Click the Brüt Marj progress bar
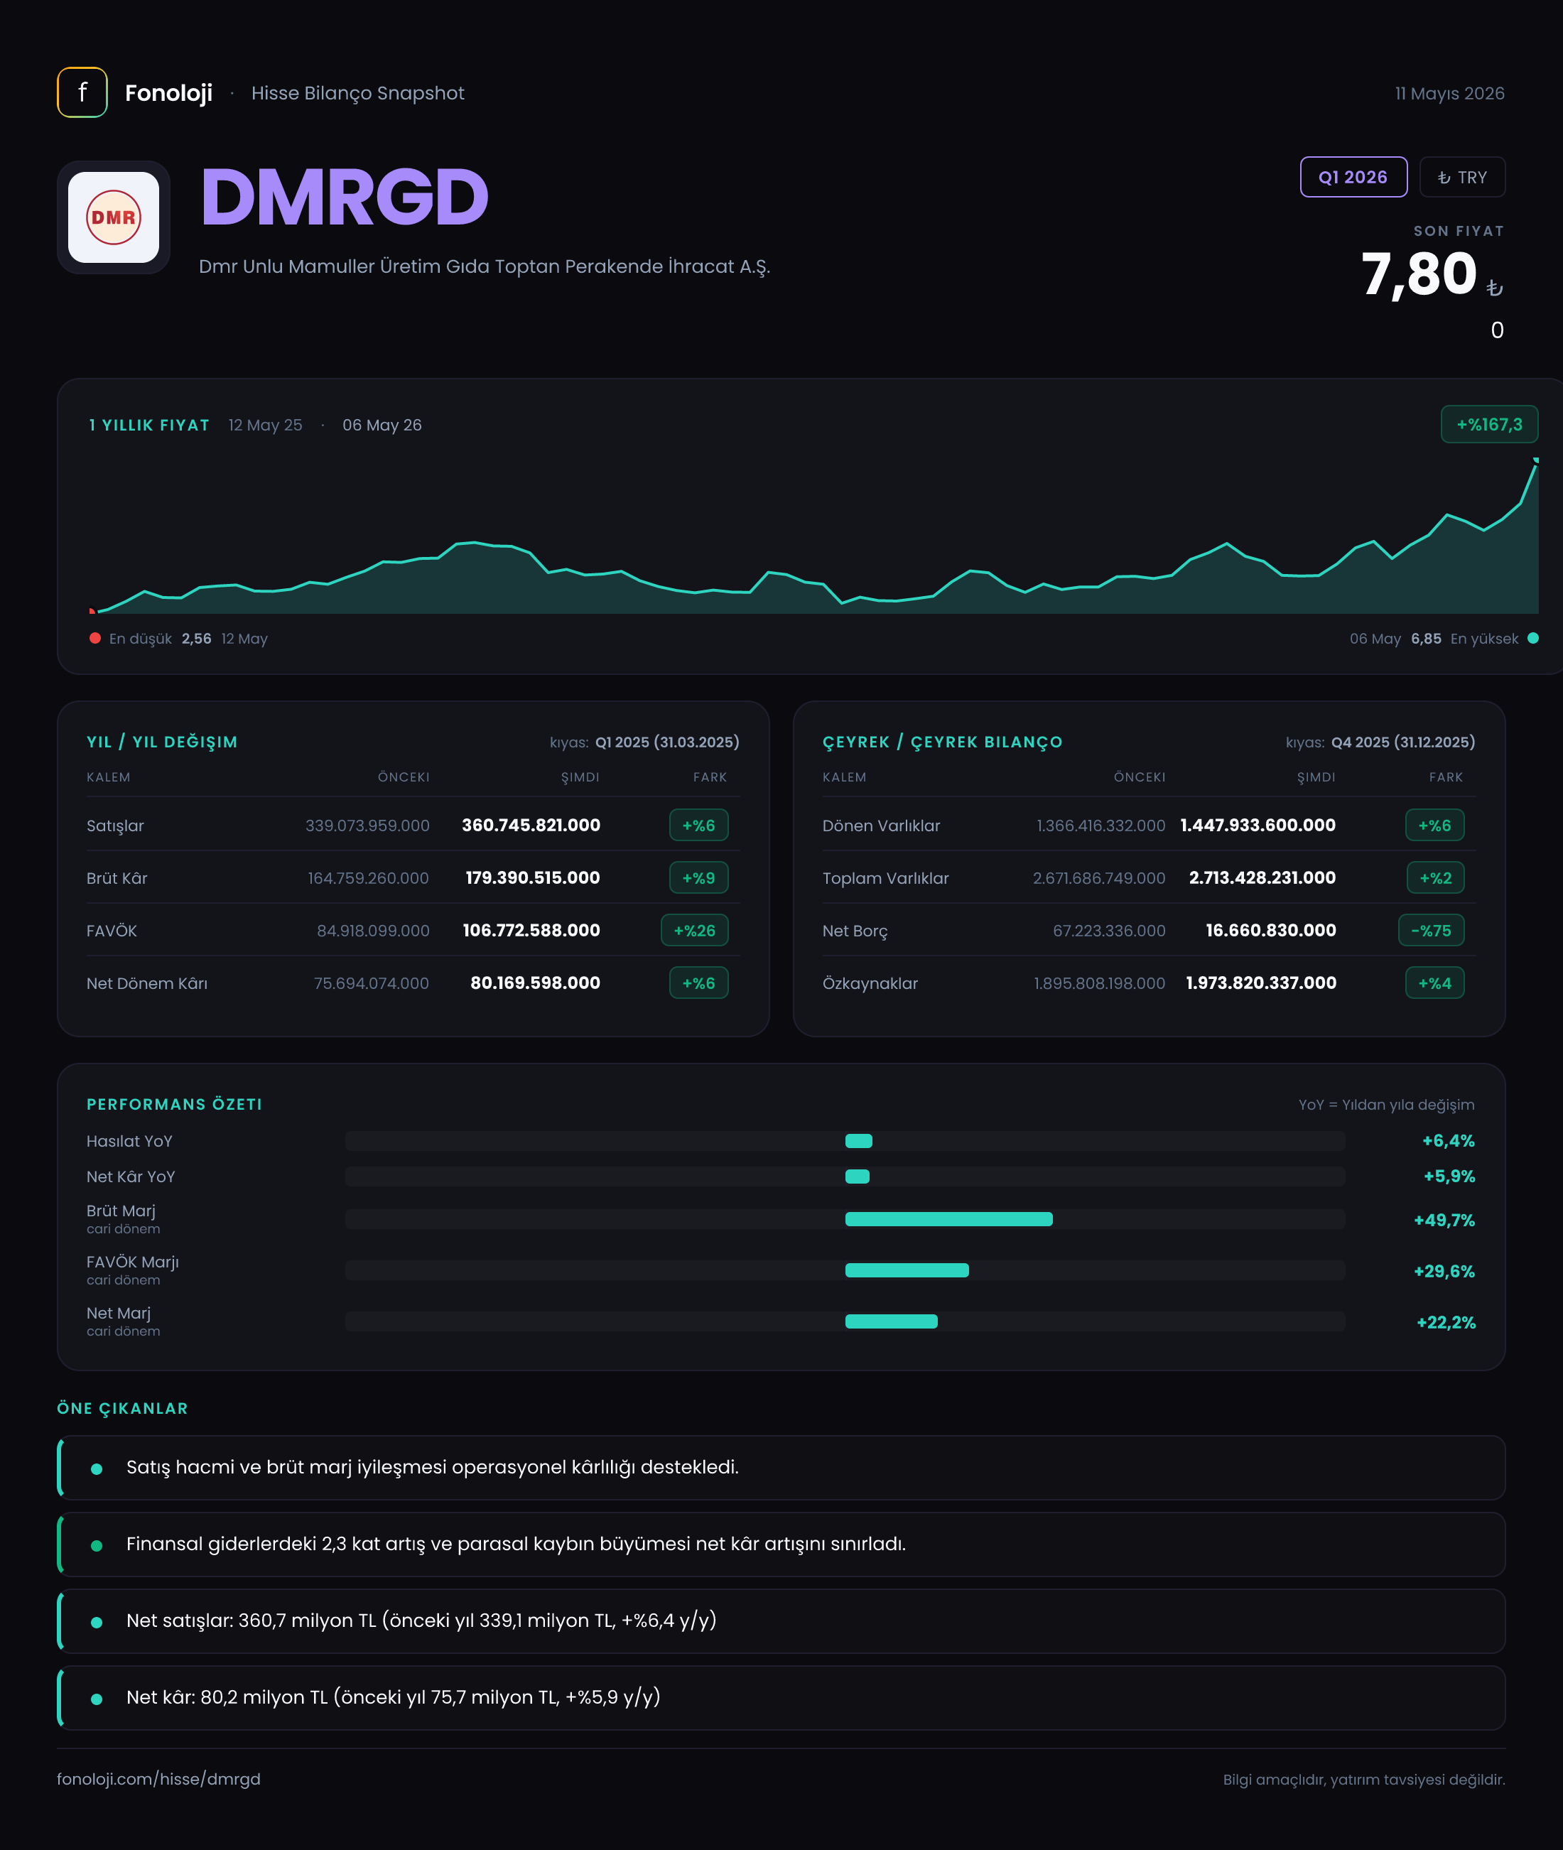Screen dimensions: 1563x1850 [845, 1219]
